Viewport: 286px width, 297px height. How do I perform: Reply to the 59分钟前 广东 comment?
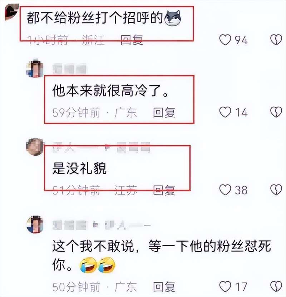164,112
